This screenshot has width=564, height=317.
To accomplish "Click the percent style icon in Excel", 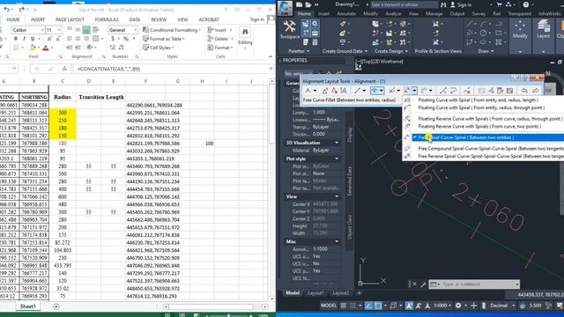I will pyautogui.click(x=125, y=39).
